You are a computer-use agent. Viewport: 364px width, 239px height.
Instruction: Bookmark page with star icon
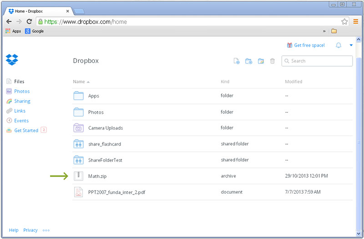(344, 21)
